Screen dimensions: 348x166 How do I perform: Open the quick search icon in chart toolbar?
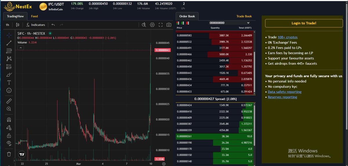(144, 25)
